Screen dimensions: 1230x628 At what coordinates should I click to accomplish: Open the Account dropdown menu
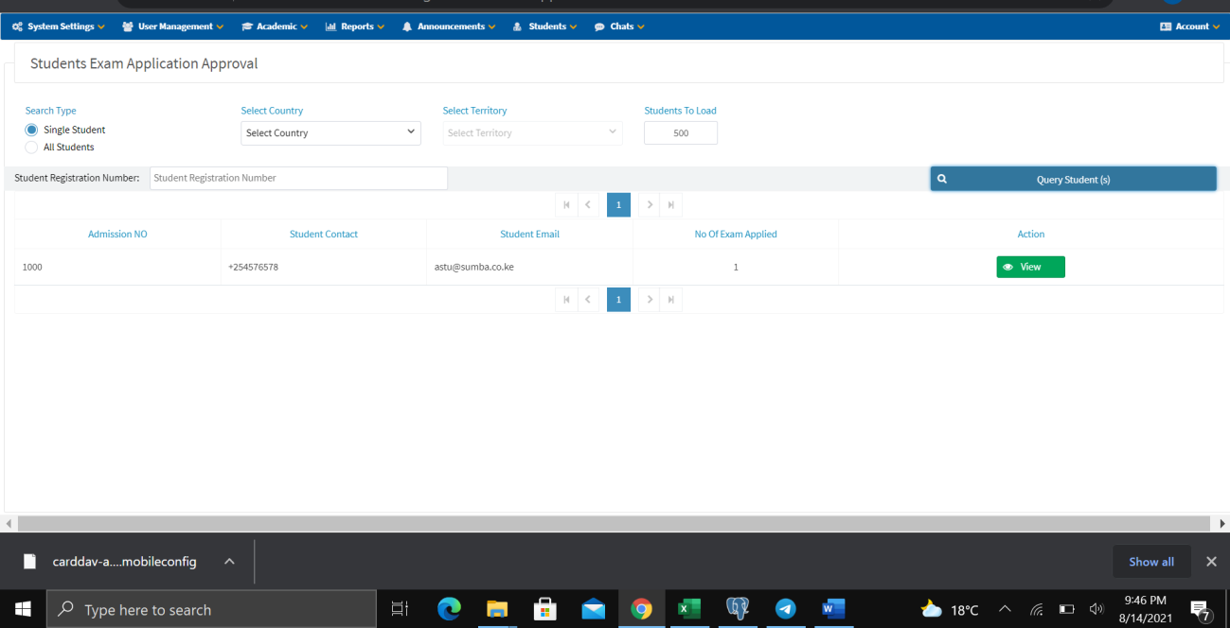(1190, 26)
